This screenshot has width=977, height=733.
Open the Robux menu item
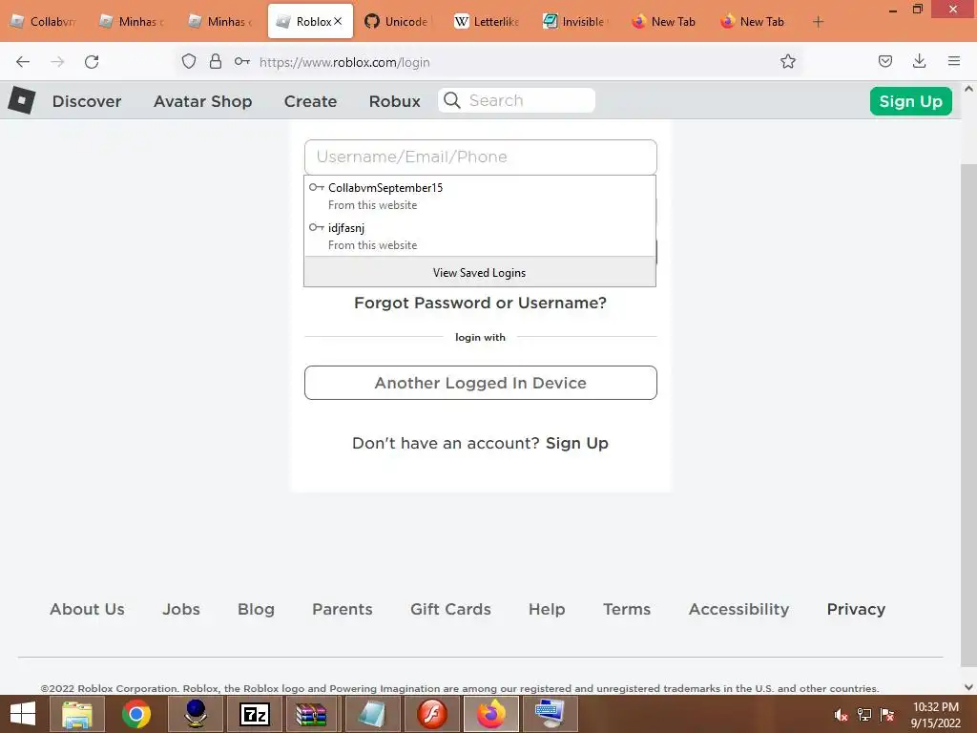[x=394, y=101]
